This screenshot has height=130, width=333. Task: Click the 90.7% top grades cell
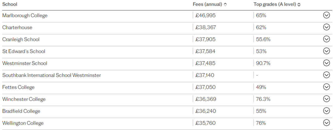(x=263, y=63)
